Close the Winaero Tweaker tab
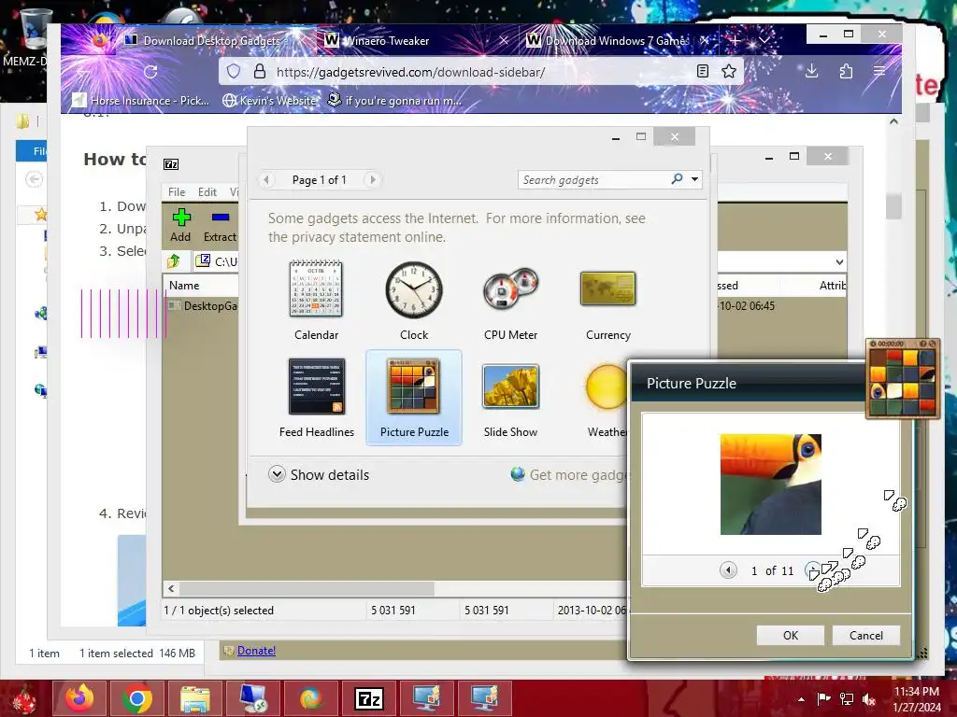This screenshot has height=717, width=957. [x=504, y=40]
